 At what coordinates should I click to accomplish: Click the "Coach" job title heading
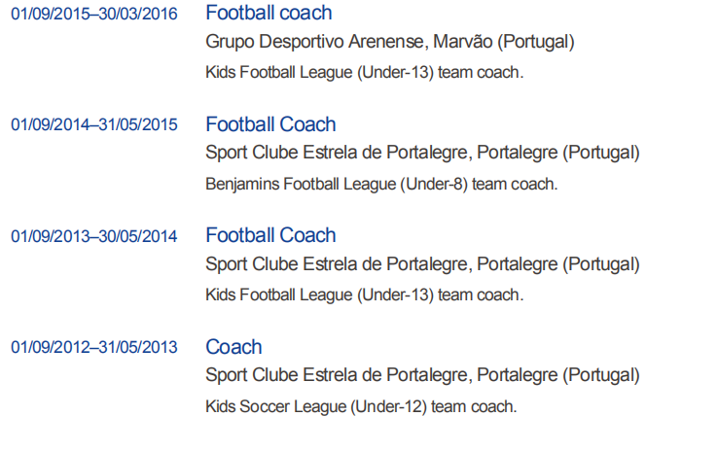click(233, 347)
